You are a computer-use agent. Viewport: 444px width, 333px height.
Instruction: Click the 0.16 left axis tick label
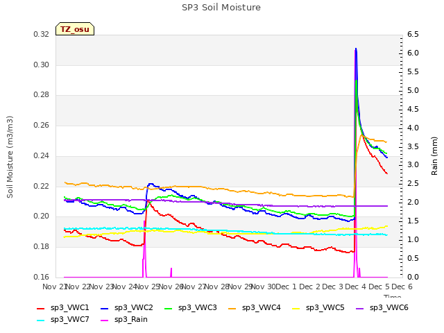[42, 277]
